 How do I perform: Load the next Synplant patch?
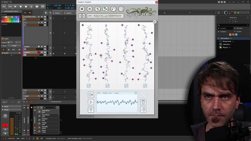click(x=84, y=16)
